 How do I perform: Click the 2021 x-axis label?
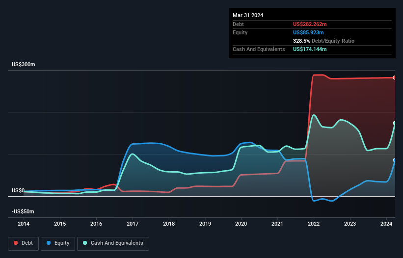pos(277,224)
